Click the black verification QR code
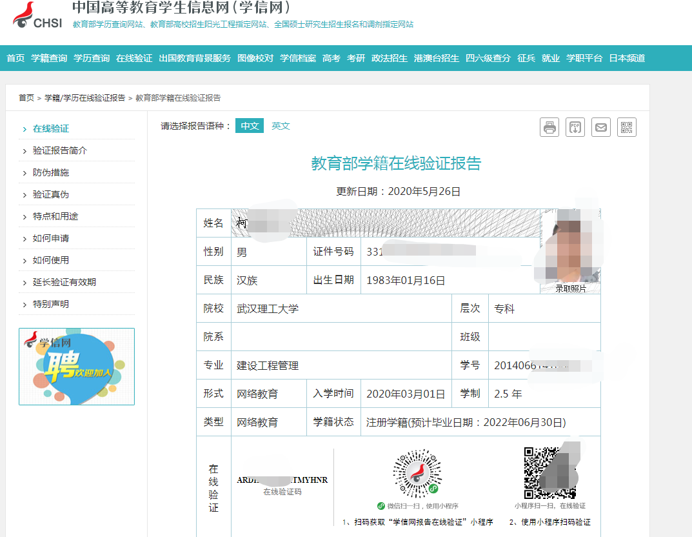The width and height of the screenshot is (692, 537). (x=549, y=473)
